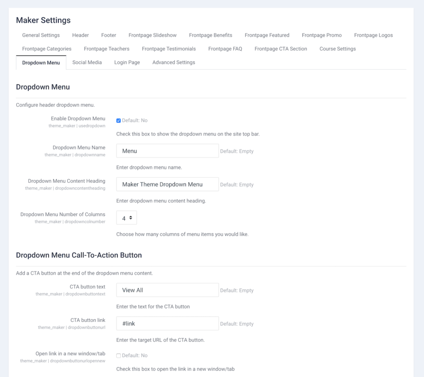Select the Footer tab
This screenshot has height=377, width=424.
tap(108, 35)
